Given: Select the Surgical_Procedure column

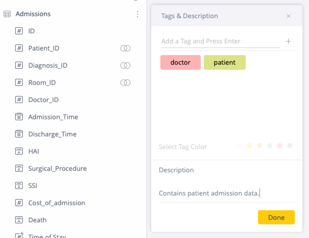Looking at the screenshot, I should [x=57, y=168].
